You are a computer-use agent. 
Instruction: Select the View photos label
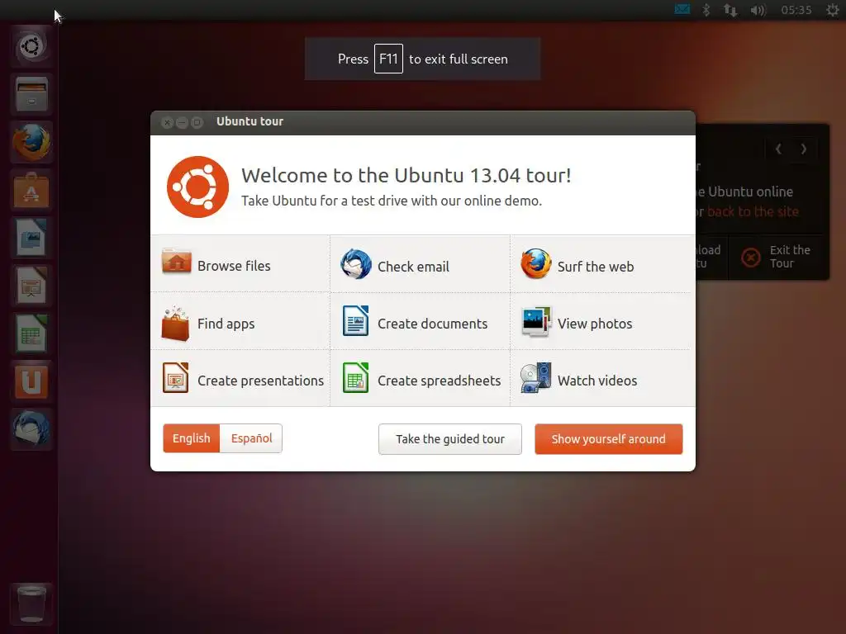595,324
